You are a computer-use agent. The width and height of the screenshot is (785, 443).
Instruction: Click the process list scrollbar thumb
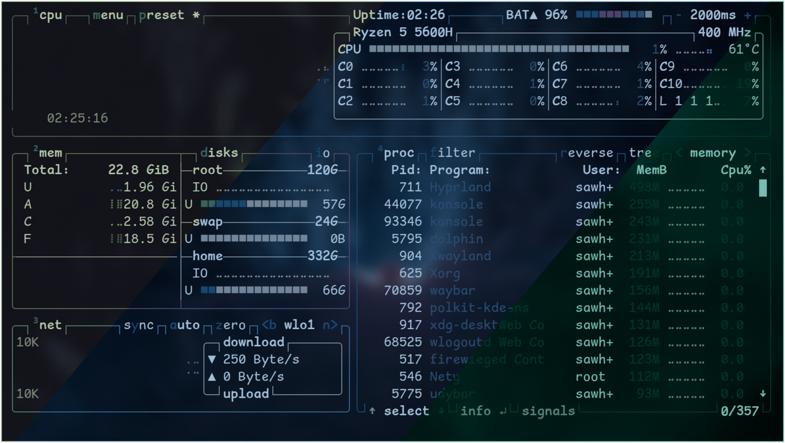pyautogui.click(x=763, y=188)
